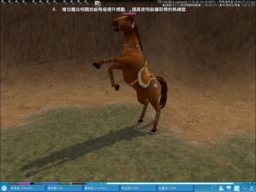Image resolution: width=256 pixels, height=192 pixels.
Task: Click the blue MP bar
Action: [47, 184]
